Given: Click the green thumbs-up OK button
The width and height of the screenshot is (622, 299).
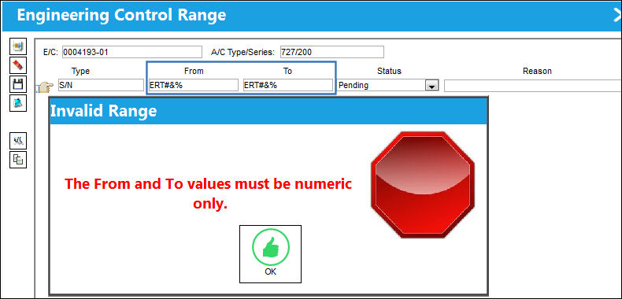Looking at the screenshot, I should 270,254.
